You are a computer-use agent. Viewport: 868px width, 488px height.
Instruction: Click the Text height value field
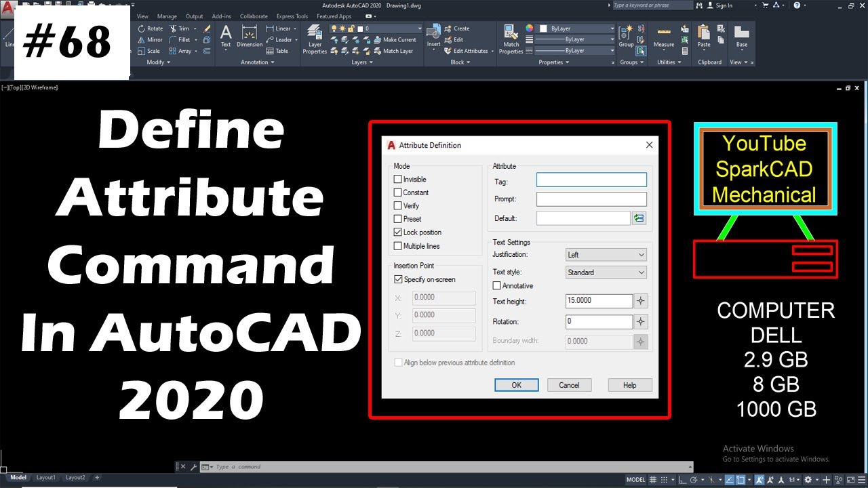[599, 301]
